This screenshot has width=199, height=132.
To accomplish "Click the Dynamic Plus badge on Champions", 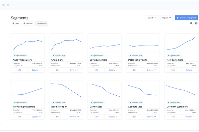I will pyautogui.click(x=59, y=55).
